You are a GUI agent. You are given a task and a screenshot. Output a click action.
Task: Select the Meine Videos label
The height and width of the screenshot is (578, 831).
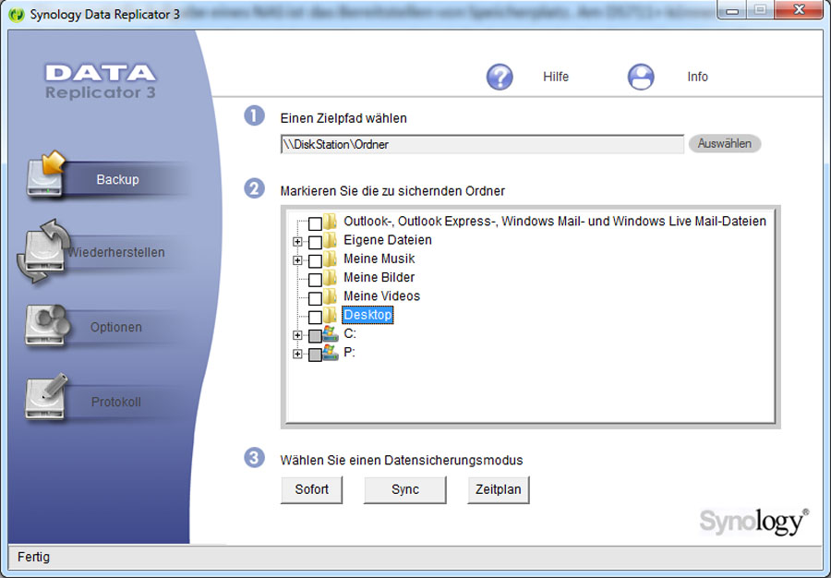click(381, 295)
